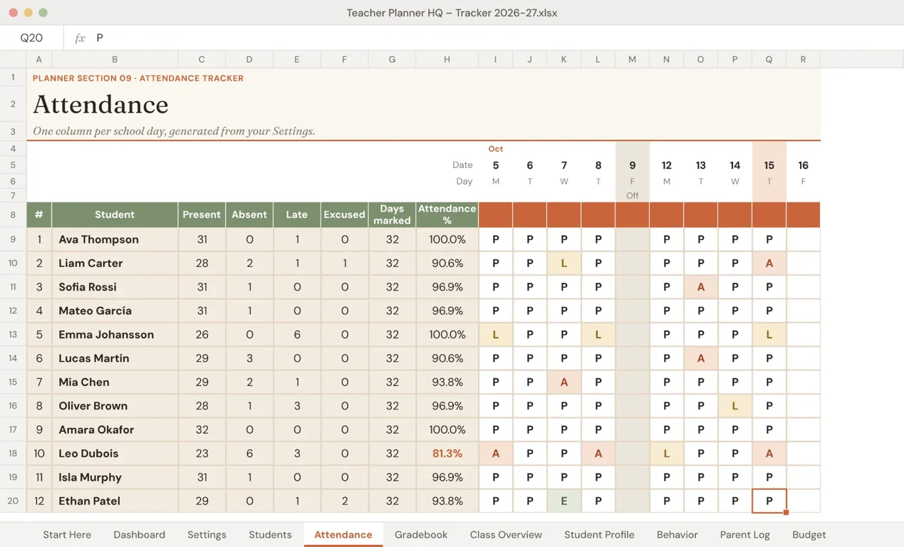Select the Attendance sheet tab
904x547 pixels.
point(343,534)
